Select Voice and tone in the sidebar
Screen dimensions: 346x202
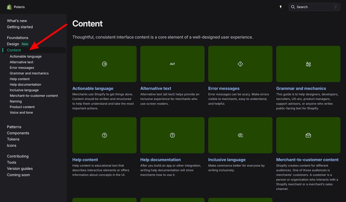point(21,112)
